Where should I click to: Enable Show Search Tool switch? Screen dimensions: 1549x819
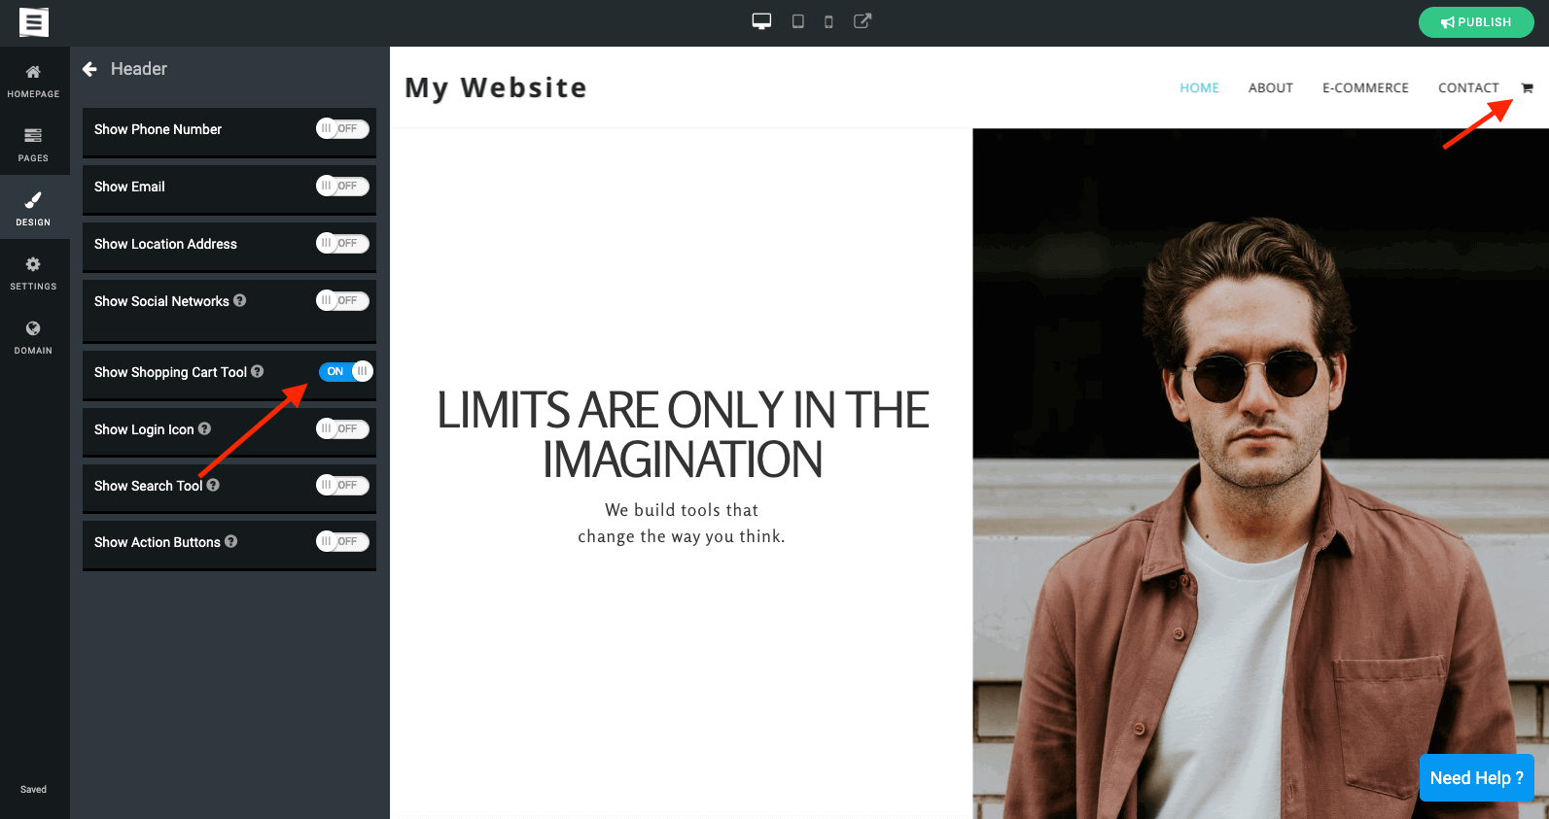click(342, 485)
